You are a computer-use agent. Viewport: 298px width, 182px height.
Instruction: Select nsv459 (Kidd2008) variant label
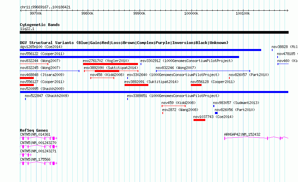pyautogui.click(x=178, y=103)
